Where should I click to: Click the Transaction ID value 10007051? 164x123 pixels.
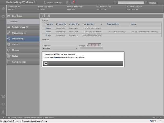tap(11, 9)
